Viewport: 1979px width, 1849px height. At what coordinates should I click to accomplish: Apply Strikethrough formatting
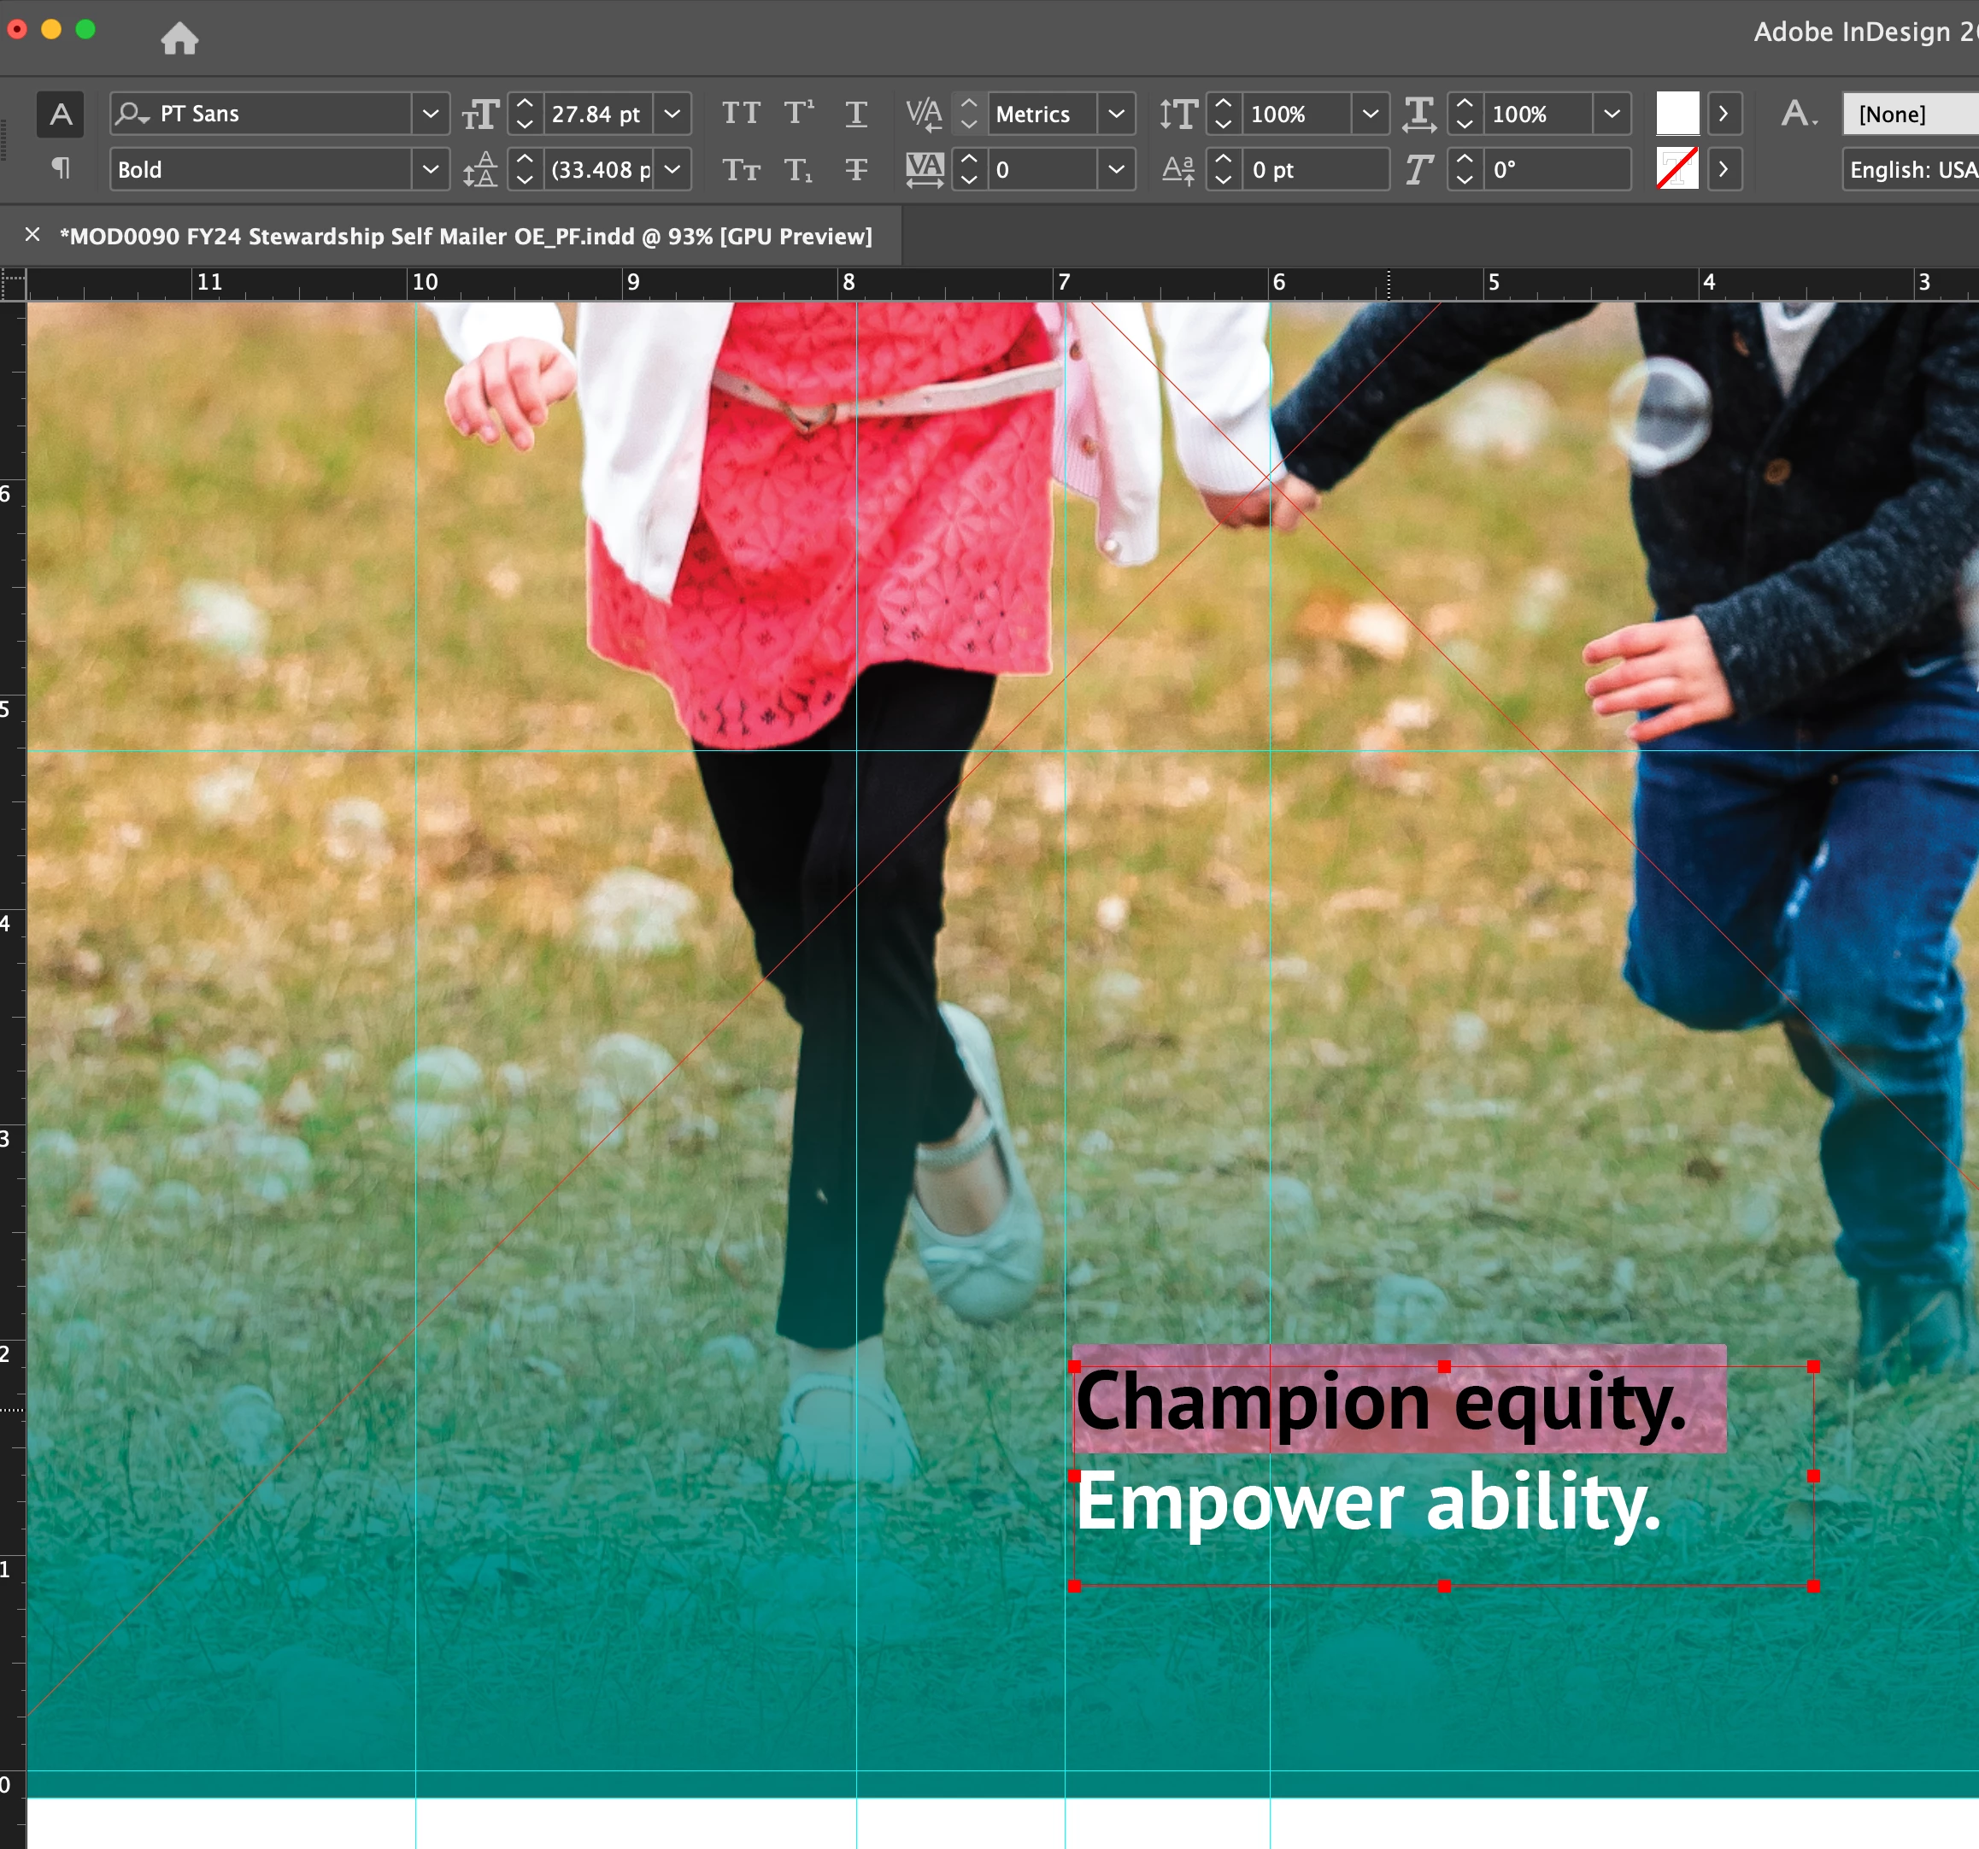coord(856,169)
